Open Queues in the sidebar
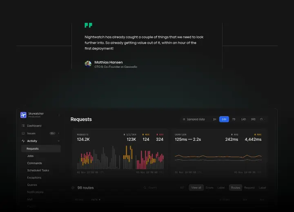Image resolution: width=294 pixels, height=212 pixels. [x=32, y=185]
